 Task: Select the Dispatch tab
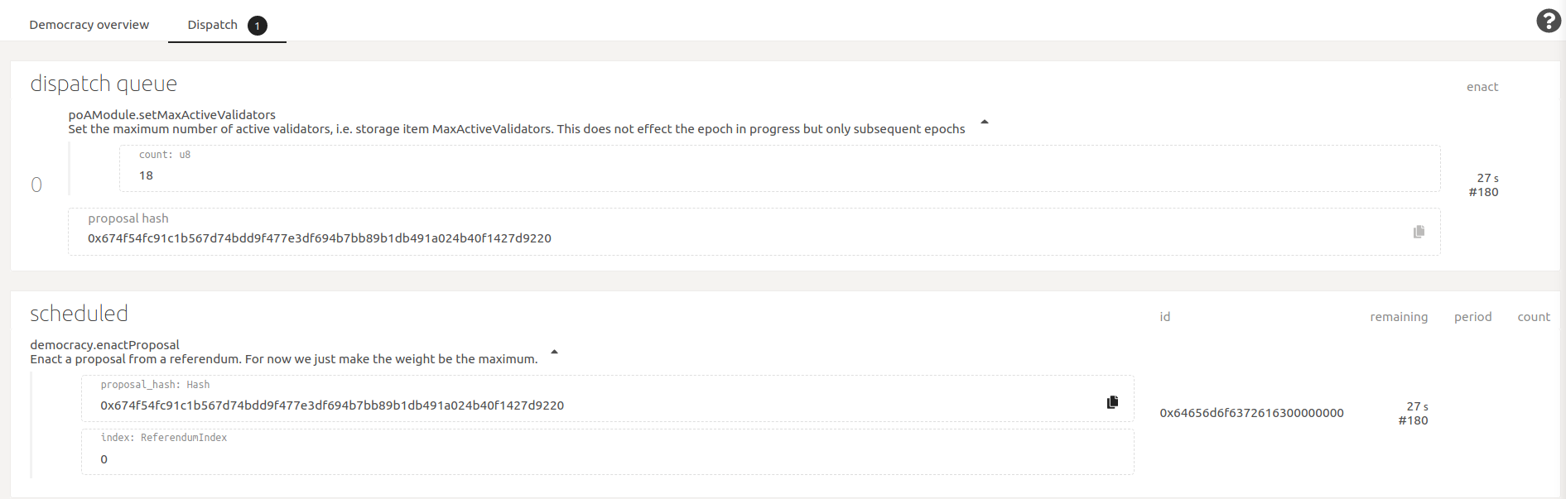click(x=212, y=25)
